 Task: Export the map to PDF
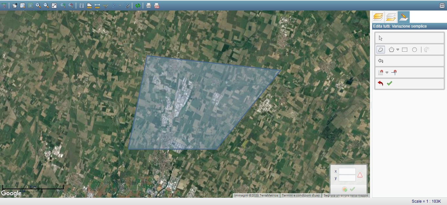tap(157, 5)
